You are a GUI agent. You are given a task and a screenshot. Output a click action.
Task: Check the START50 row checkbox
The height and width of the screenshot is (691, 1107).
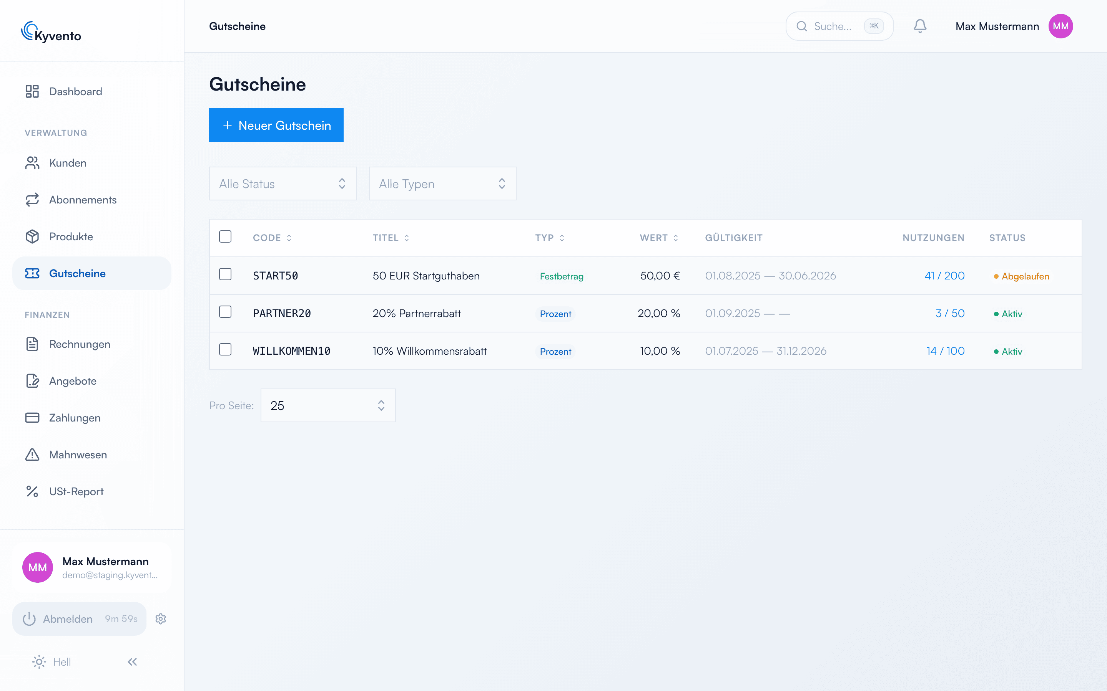pos(225,274)
